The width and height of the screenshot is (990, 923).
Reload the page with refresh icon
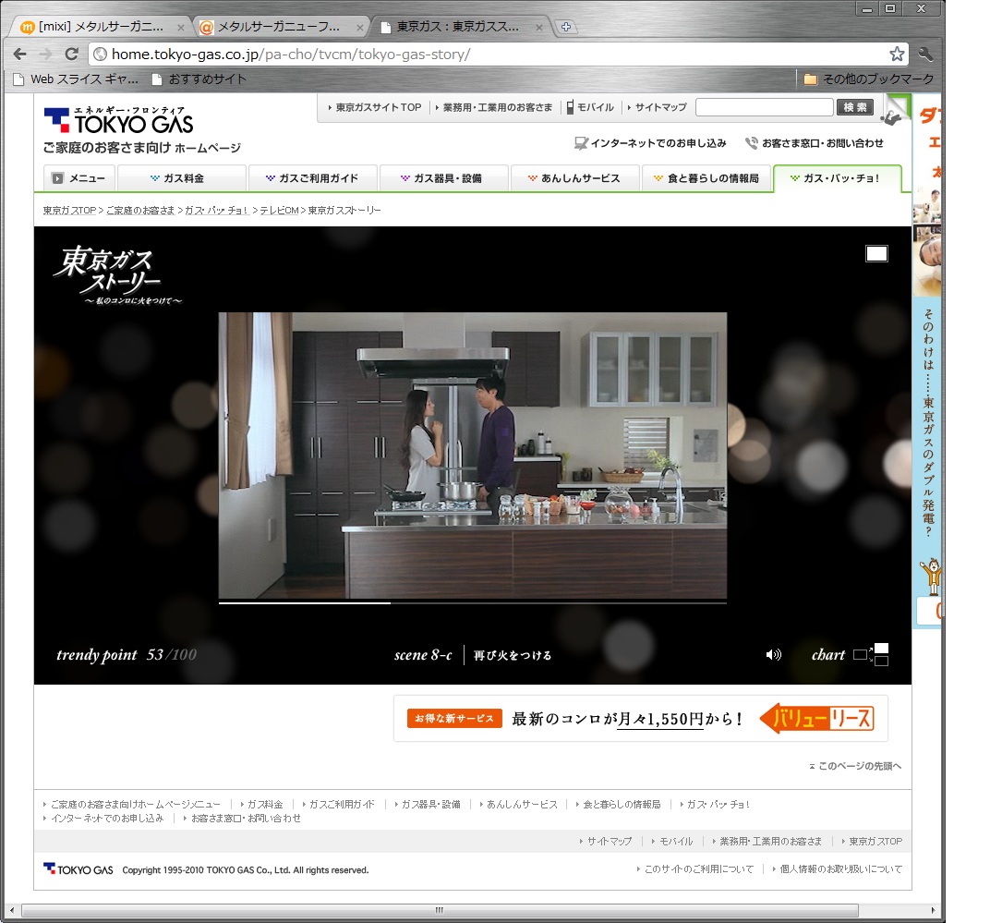(x=71, y=55)
